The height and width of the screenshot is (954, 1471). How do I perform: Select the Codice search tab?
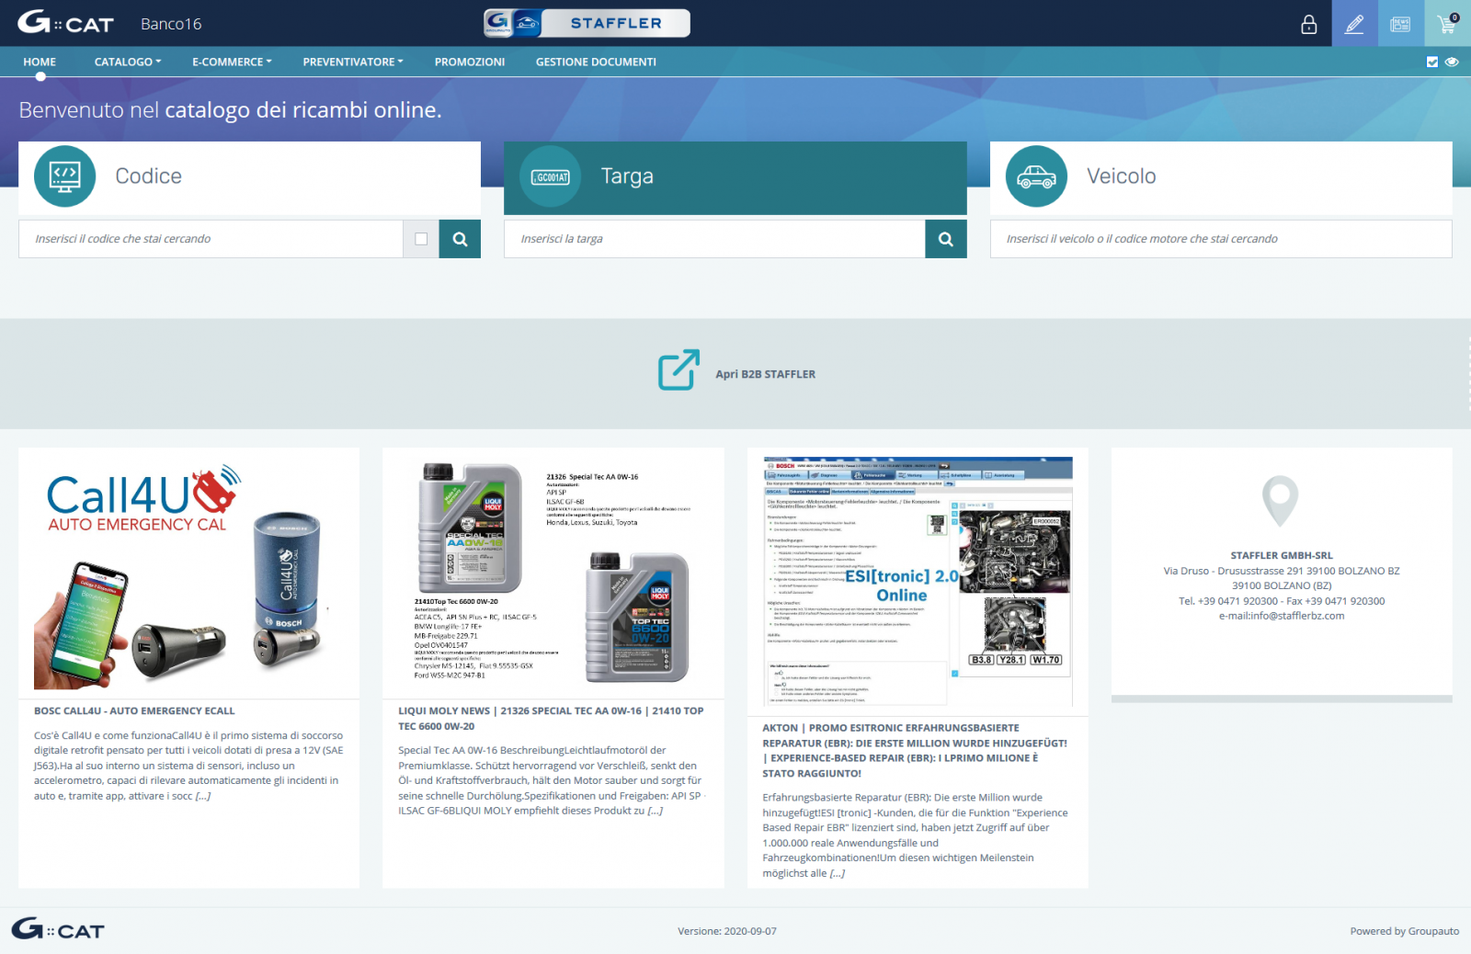(x=249, y=178)
